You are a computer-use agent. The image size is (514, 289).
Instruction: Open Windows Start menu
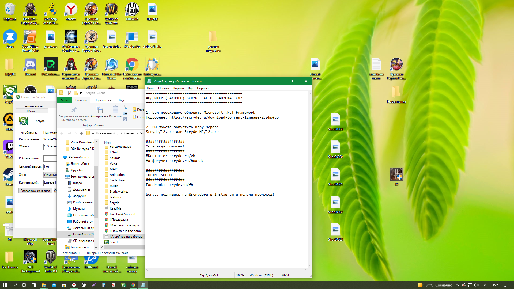click(x=5, y=285)
